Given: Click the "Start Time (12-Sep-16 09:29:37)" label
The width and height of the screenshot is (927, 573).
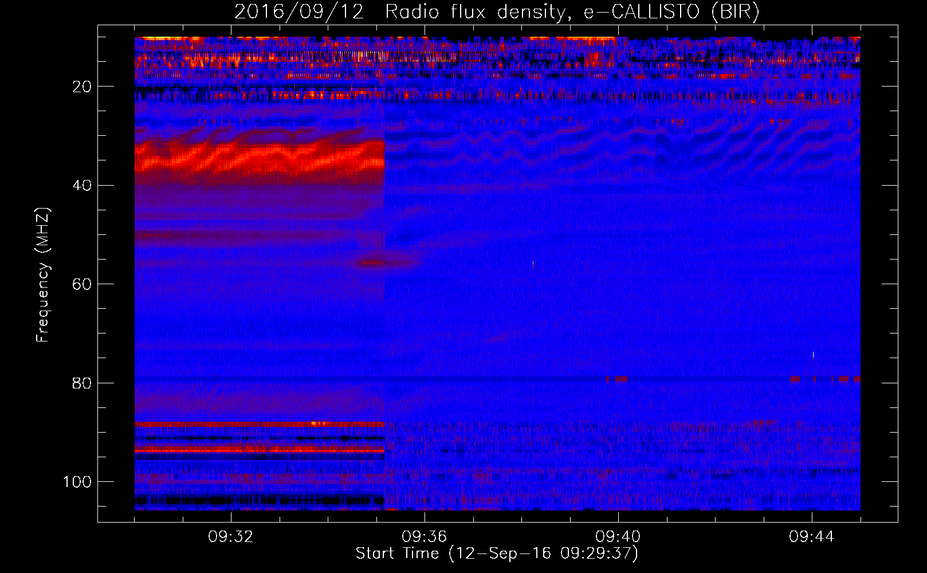Looking at the screenshot, I should coord(497,554).
